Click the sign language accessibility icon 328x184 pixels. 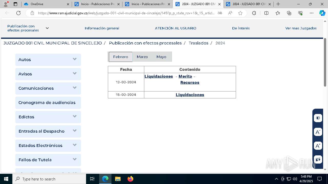tap(318, 159)
